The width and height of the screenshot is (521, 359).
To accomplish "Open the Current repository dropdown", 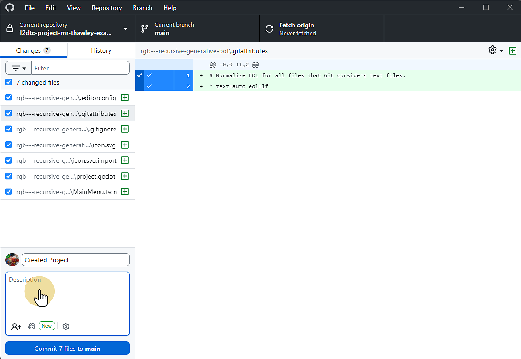I will pyautogui.click(x=67, y=29).
